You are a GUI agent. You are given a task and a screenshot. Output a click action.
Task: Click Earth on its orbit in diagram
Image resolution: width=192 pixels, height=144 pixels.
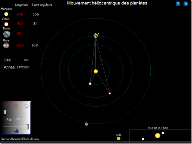pos(96,35)
